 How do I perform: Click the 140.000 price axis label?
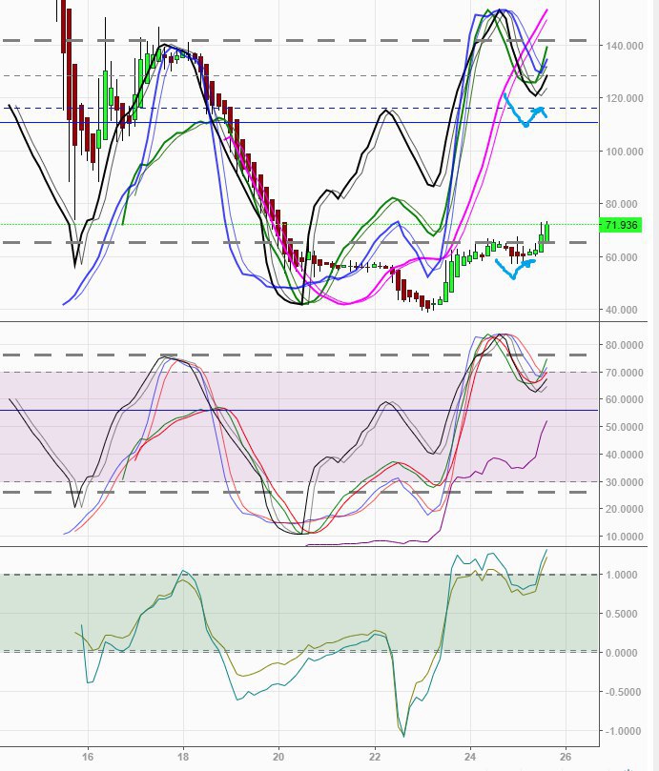point(625,46)
